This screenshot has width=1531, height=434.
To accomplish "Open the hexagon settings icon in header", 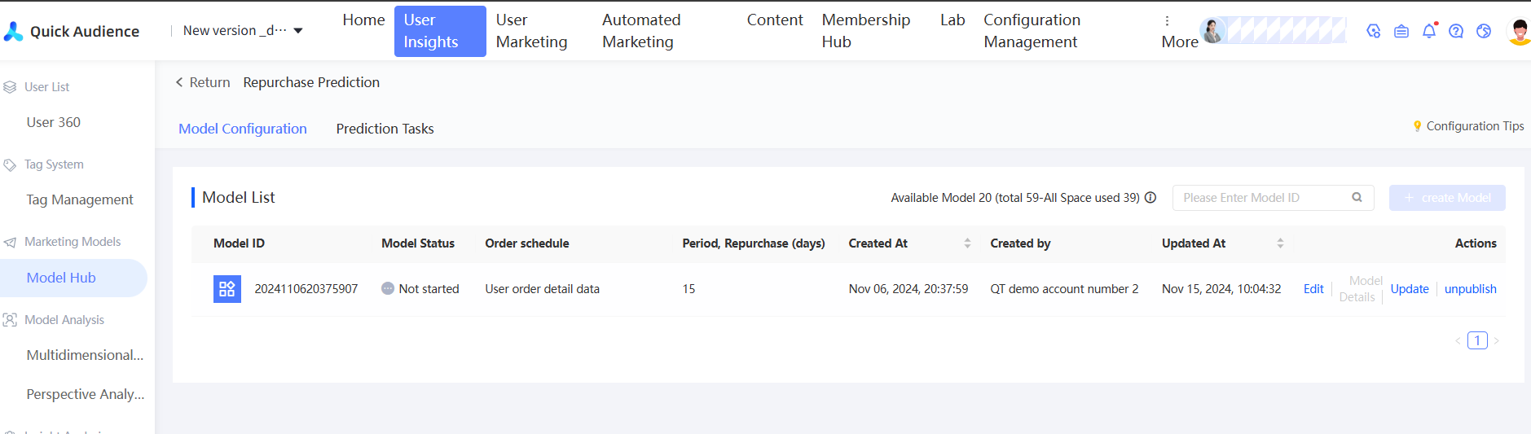I will click(1374, 31).
